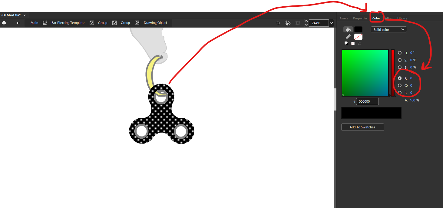
Task: Select the stroke color pencil icon
Action: [x=348, y=37]
